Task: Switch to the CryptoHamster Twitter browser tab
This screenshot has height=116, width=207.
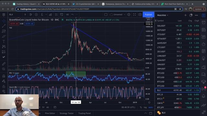Action: 86,4
